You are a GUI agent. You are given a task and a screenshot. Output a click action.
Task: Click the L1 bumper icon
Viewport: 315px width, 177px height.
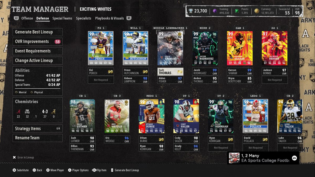(x=17, y=18)
